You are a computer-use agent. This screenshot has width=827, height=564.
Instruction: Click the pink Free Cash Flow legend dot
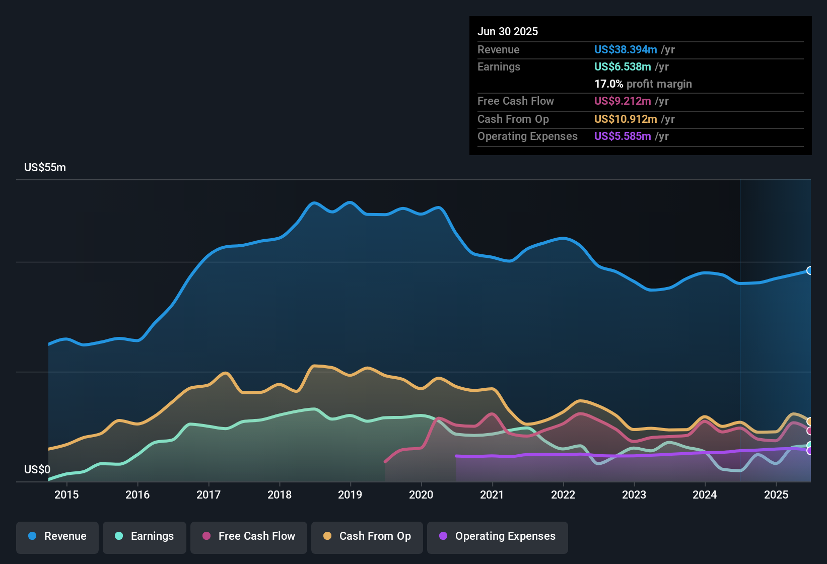206,536
